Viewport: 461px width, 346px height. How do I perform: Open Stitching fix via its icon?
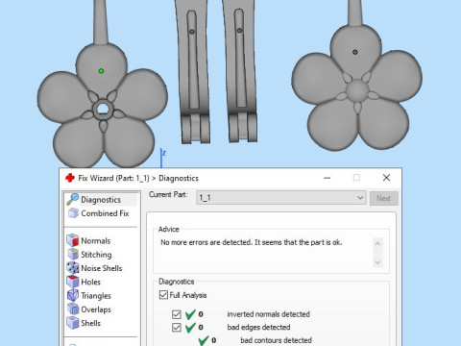pyautogui.click(x=73, y=254)
